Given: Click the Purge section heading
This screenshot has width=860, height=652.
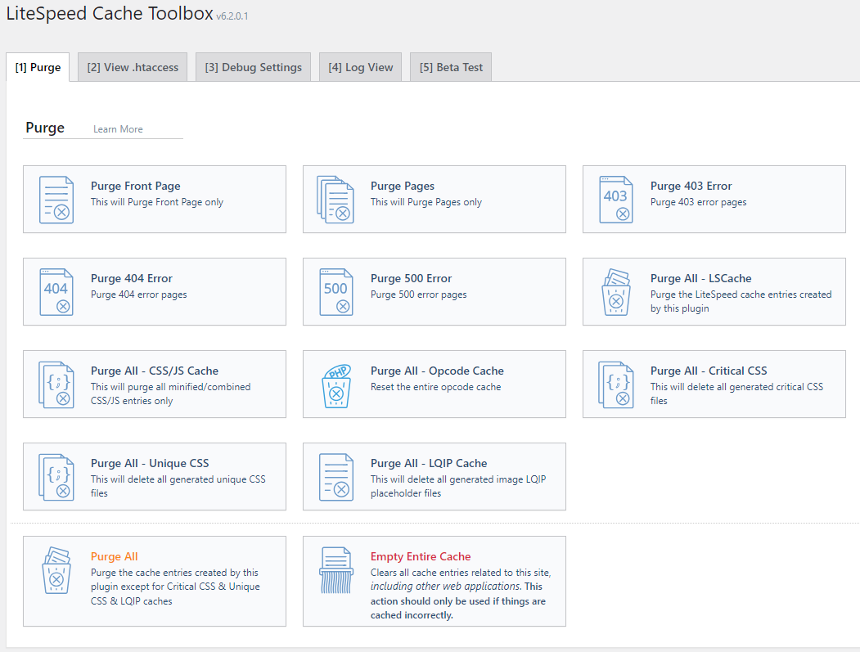Looking at the screenshot, I should (x=45, y=128).
